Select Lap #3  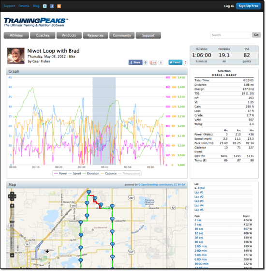tap(199, 201)
